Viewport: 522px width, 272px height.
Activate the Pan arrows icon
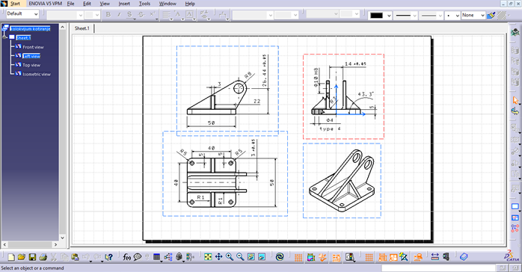point(218,257)
